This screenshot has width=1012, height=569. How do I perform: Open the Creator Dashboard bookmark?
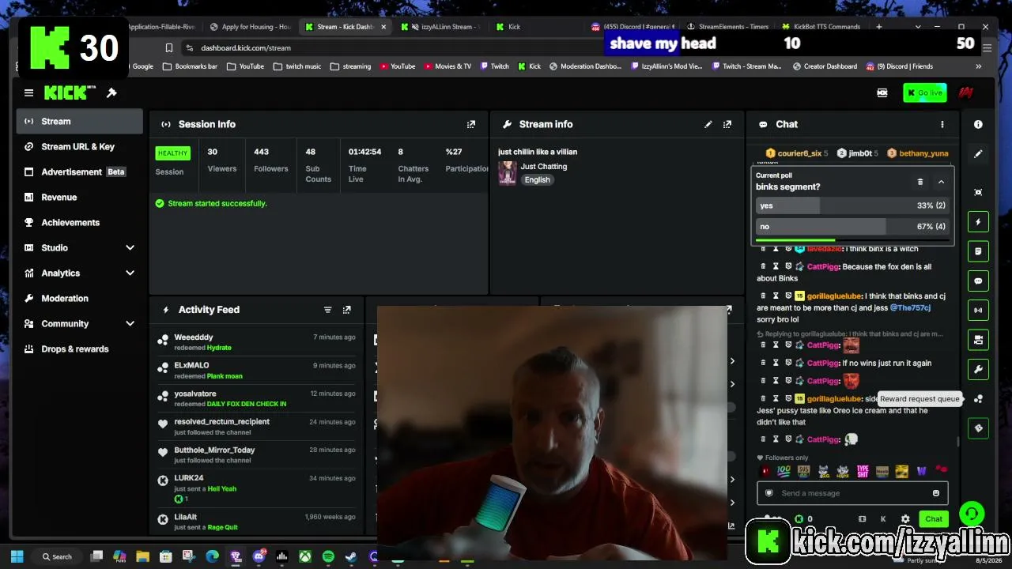[824, 66]
